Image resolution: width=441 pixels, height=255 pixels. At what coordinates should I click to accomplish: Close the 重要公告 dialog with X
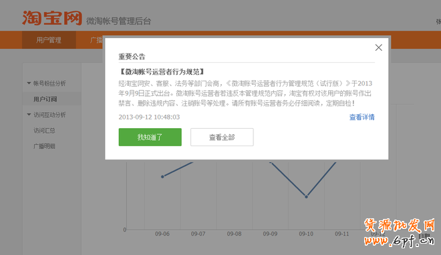379,47
